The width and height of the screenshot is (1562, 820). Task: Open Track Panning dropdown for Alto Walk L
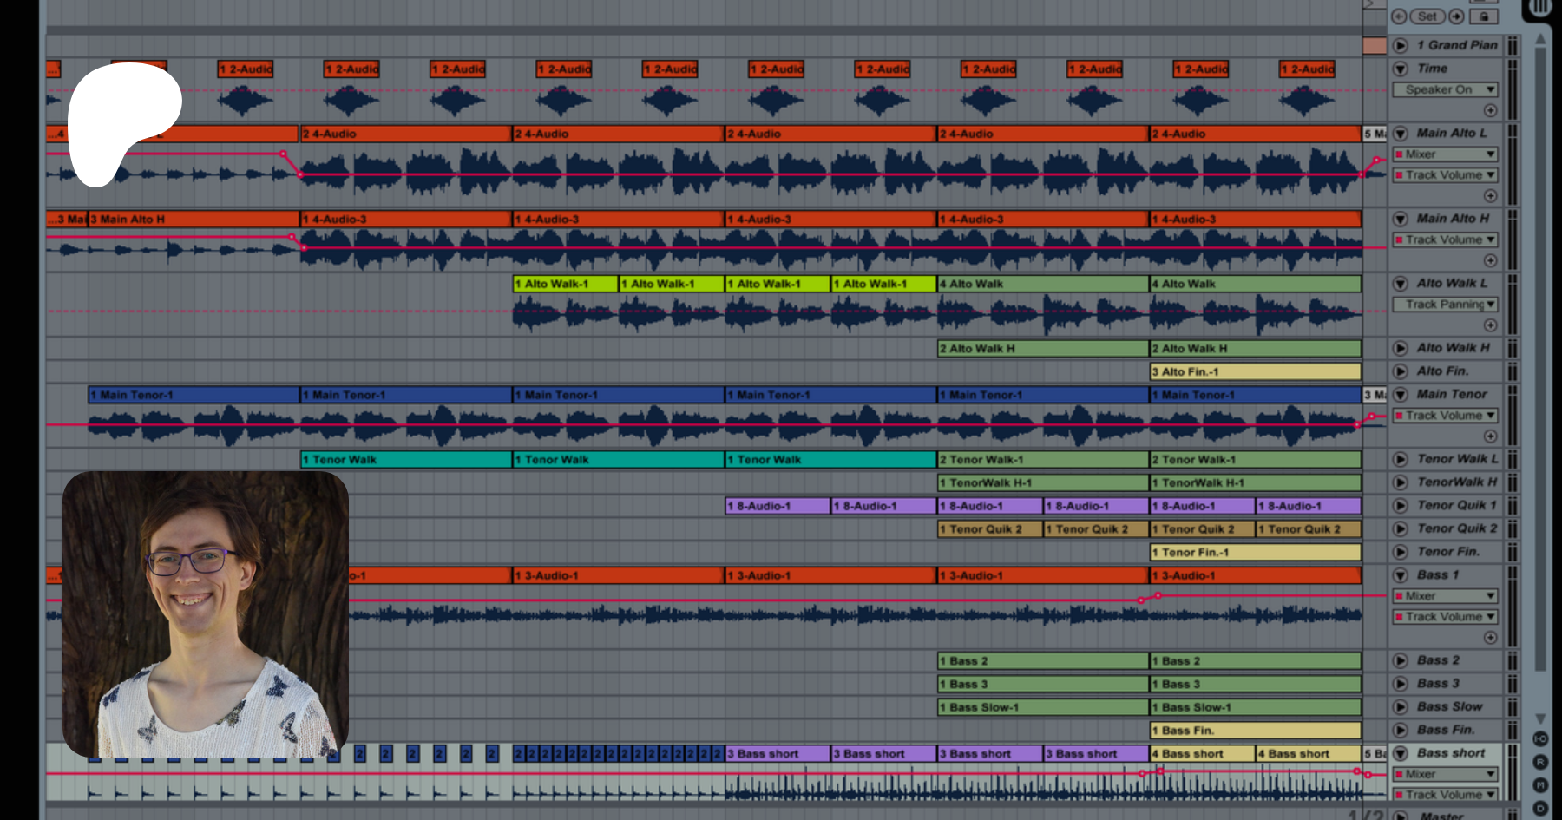click(1445, 305)
